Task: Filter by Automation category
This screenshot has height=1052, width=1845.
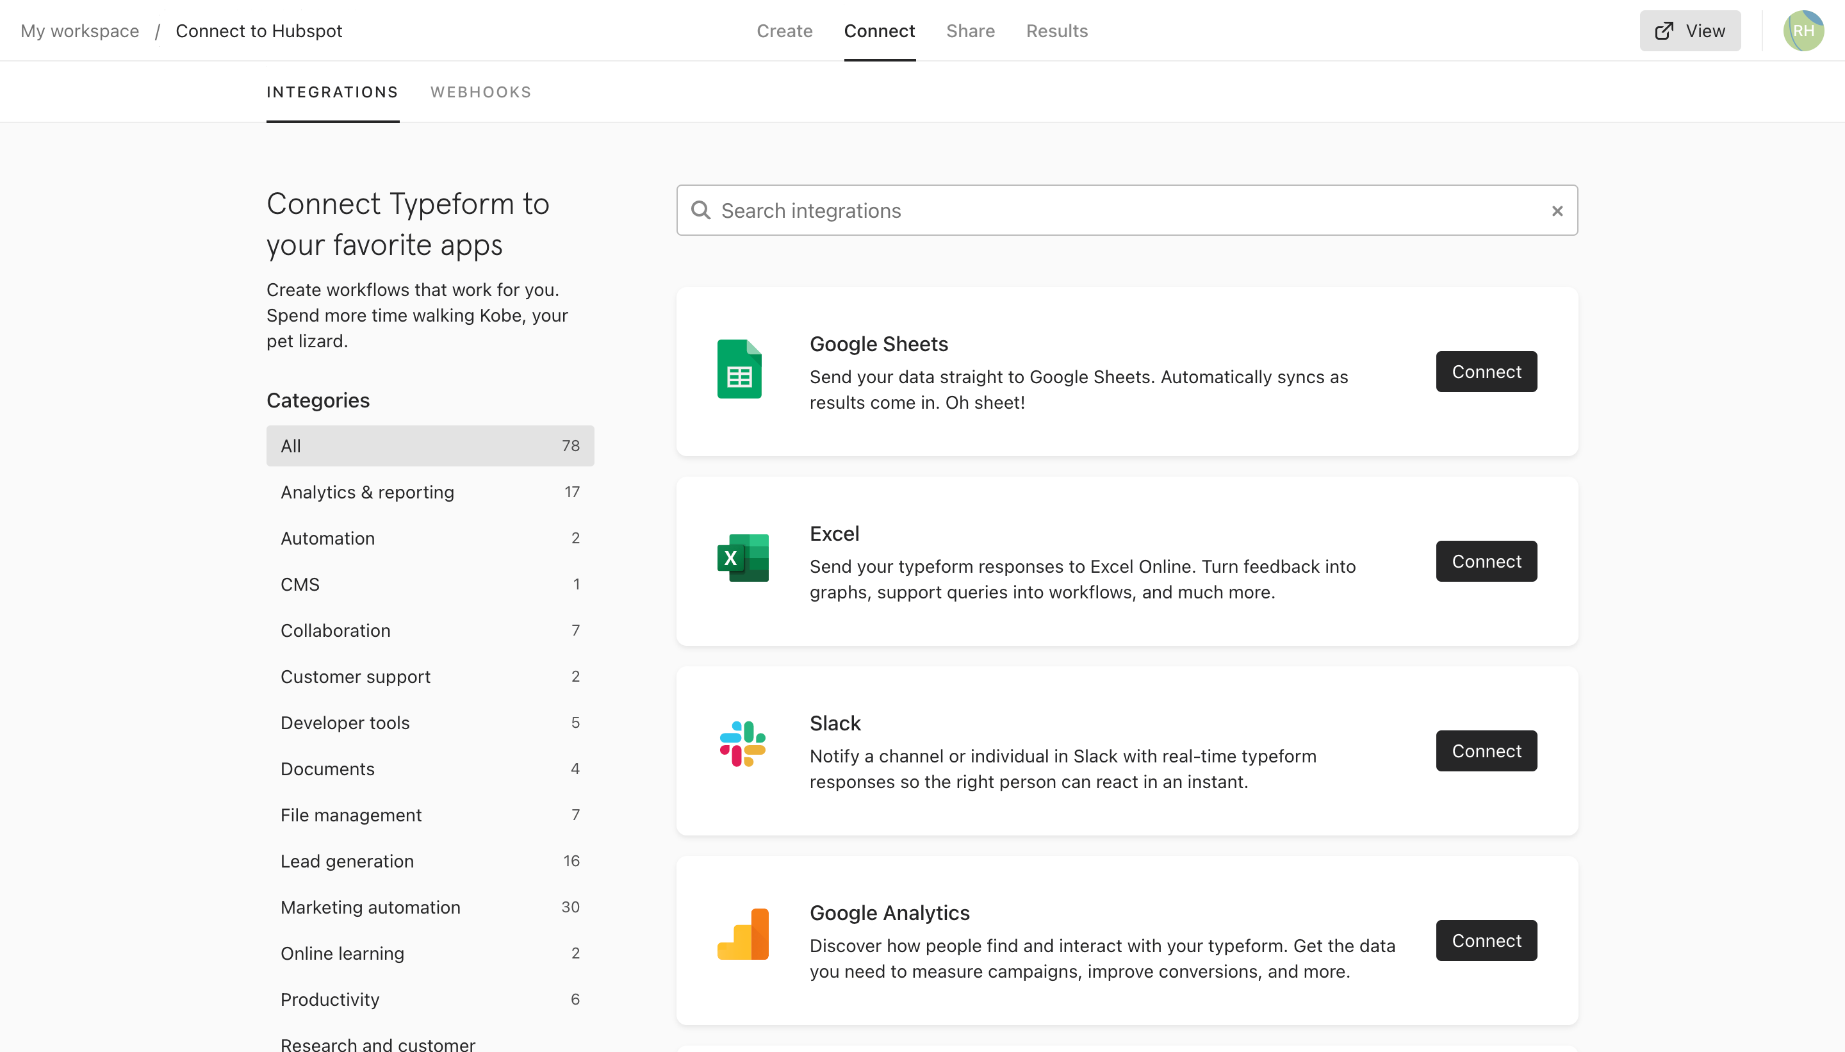Action: point(430,538)
